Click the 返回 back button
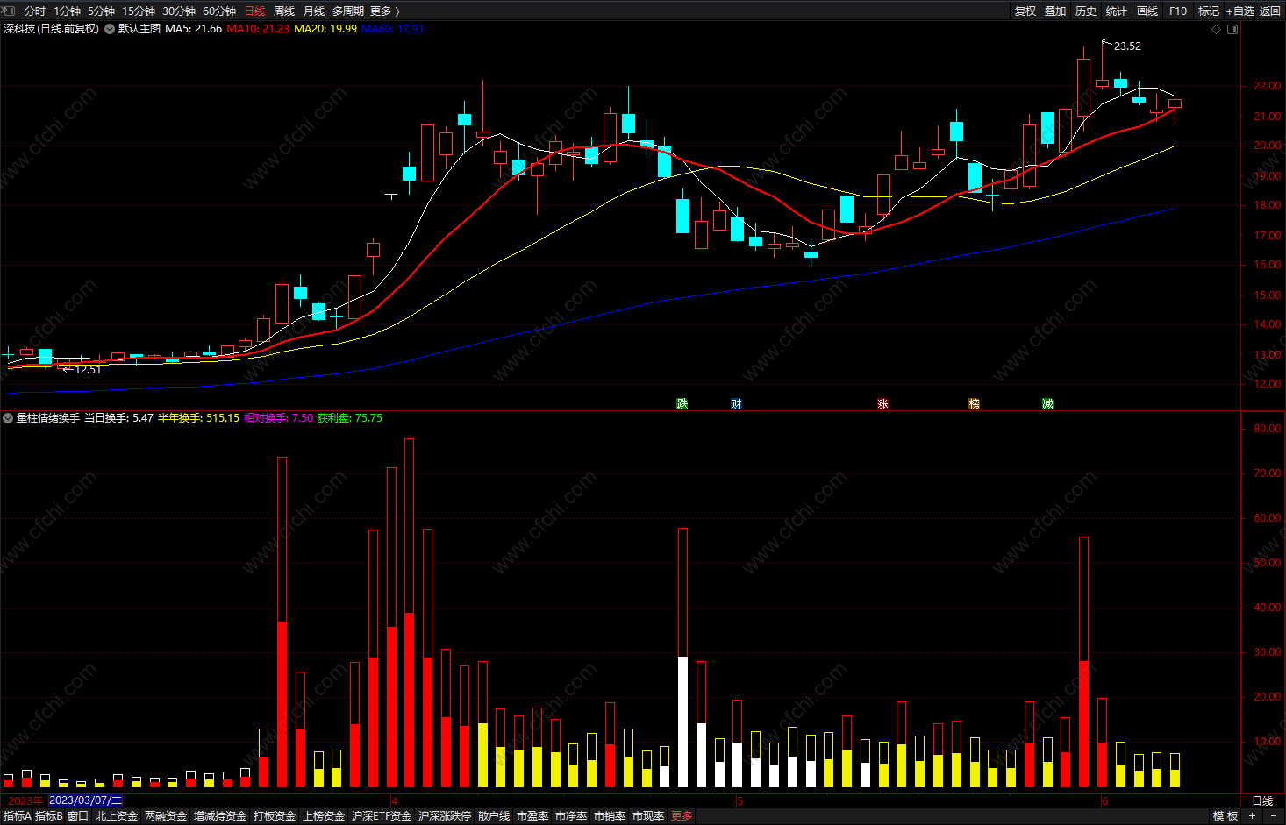 click(x=1270, y=11)
